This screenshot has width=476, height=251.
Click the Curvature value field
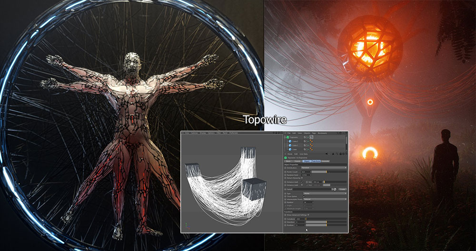pos(300,219)
